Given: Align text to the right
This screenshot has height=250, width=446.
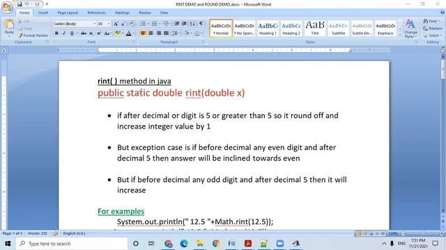Looking at the screenshot, I should tap(158, 33).
